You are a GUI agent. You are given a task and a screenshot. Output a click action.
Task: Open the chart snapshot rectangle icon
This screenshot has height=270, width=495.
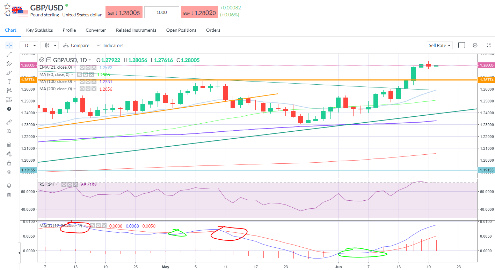(461, 45)
